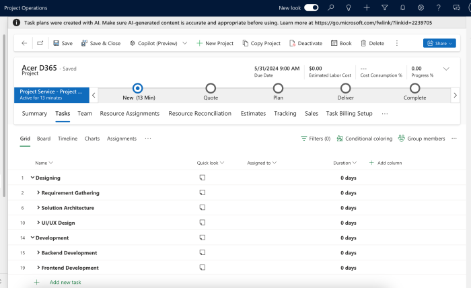
Task: Expand the header details chevron
Action: tap(446, 69)
